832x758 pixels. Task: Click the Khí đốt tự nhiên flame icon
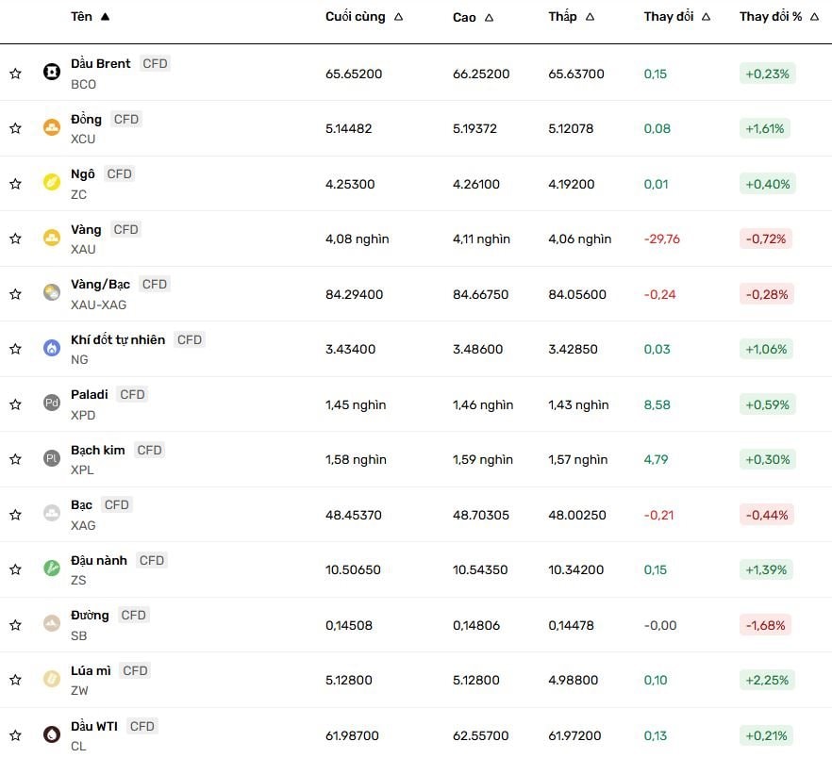point(52,349)
